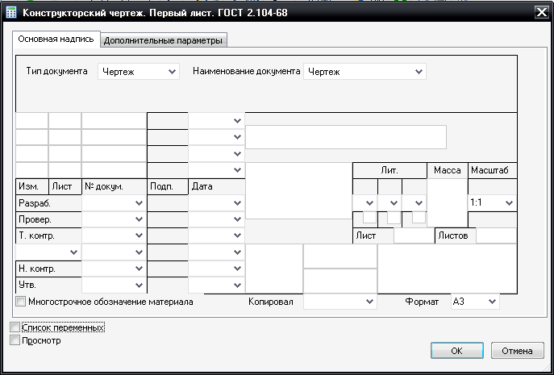Image resolution: width=554 pixels, height=375 pixels.
Task: Confirm with the OK button
Action: pyautogui.click(x=457, y=351)
